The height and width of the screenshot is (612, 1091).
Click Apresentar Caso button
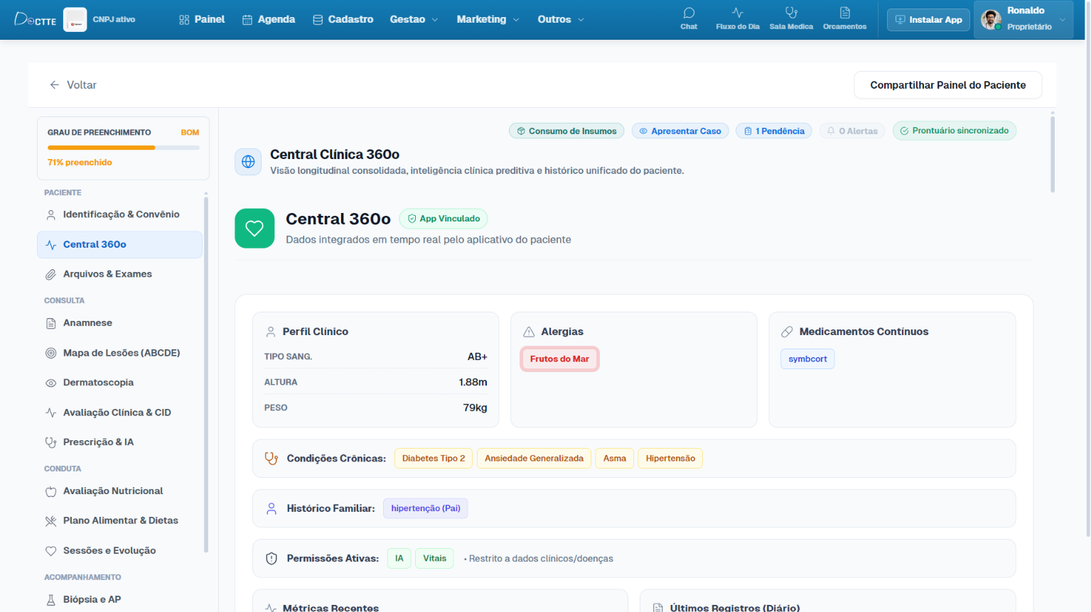680,131
